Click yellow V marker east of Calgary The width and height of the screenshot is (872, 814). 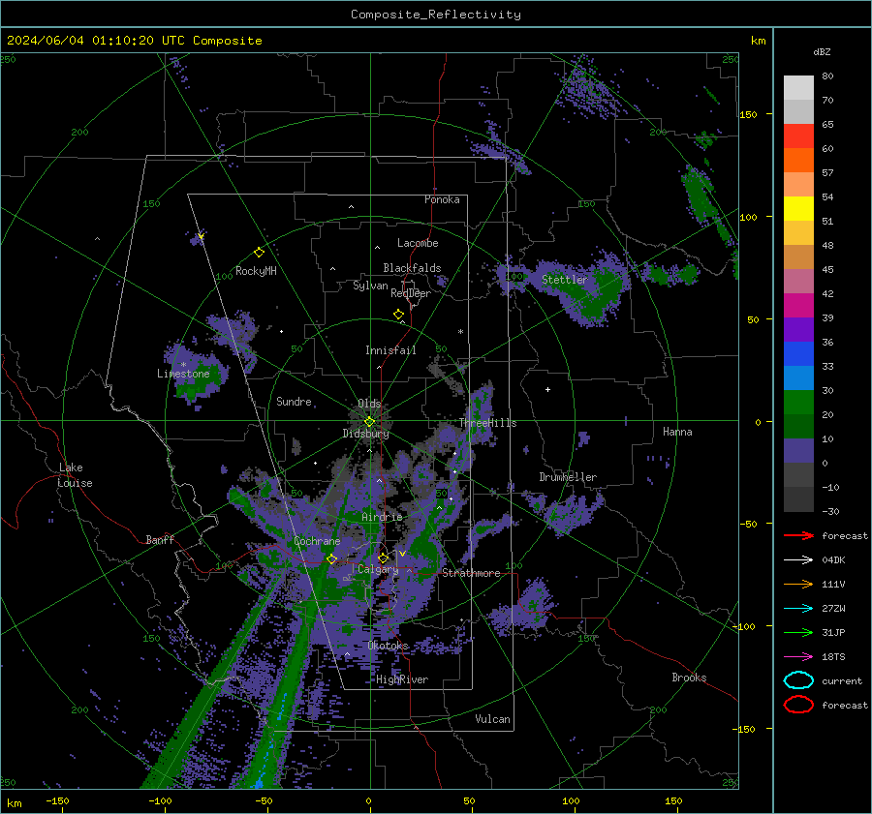[402, 554]
